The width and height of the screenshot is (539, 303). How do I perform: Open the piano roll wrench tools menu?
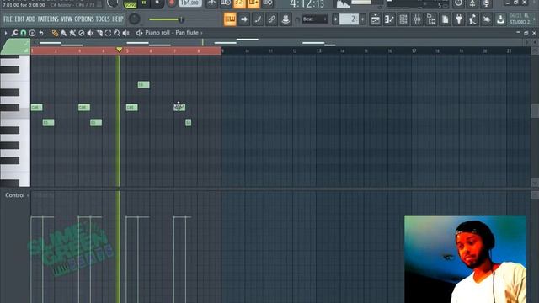tap(14, 33)
